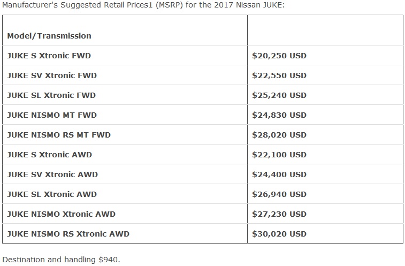Click the $27,230 USD price cell
The height and width of the screenshot is (266, 405).
pyautogui.click(x=279, y=214)
